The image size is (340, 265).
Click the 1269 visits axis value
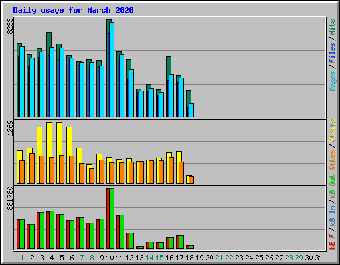pos(10,129)
